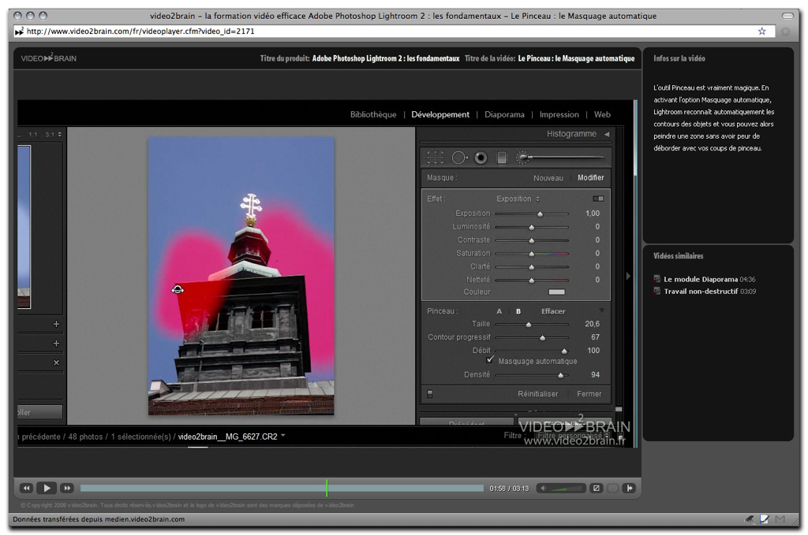Click Réinitialiser to reset the adjustment
808x535 pixels.
click(x=537, y=394)
